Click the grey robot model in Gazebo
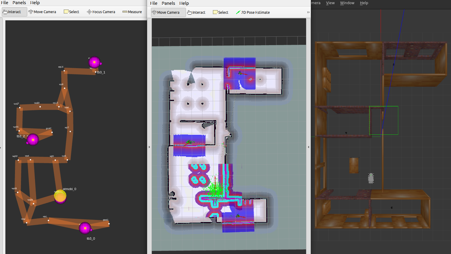The image size is (451, 254). (371, 178)
